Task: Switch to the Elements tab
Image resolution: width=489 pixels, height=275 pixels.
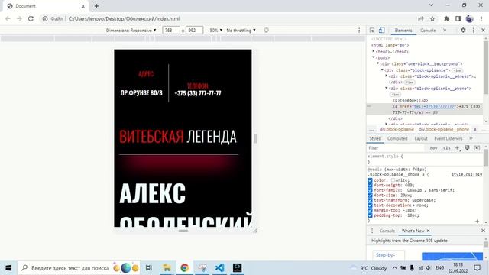Action: pyautogui.click(x=403, y=31)
